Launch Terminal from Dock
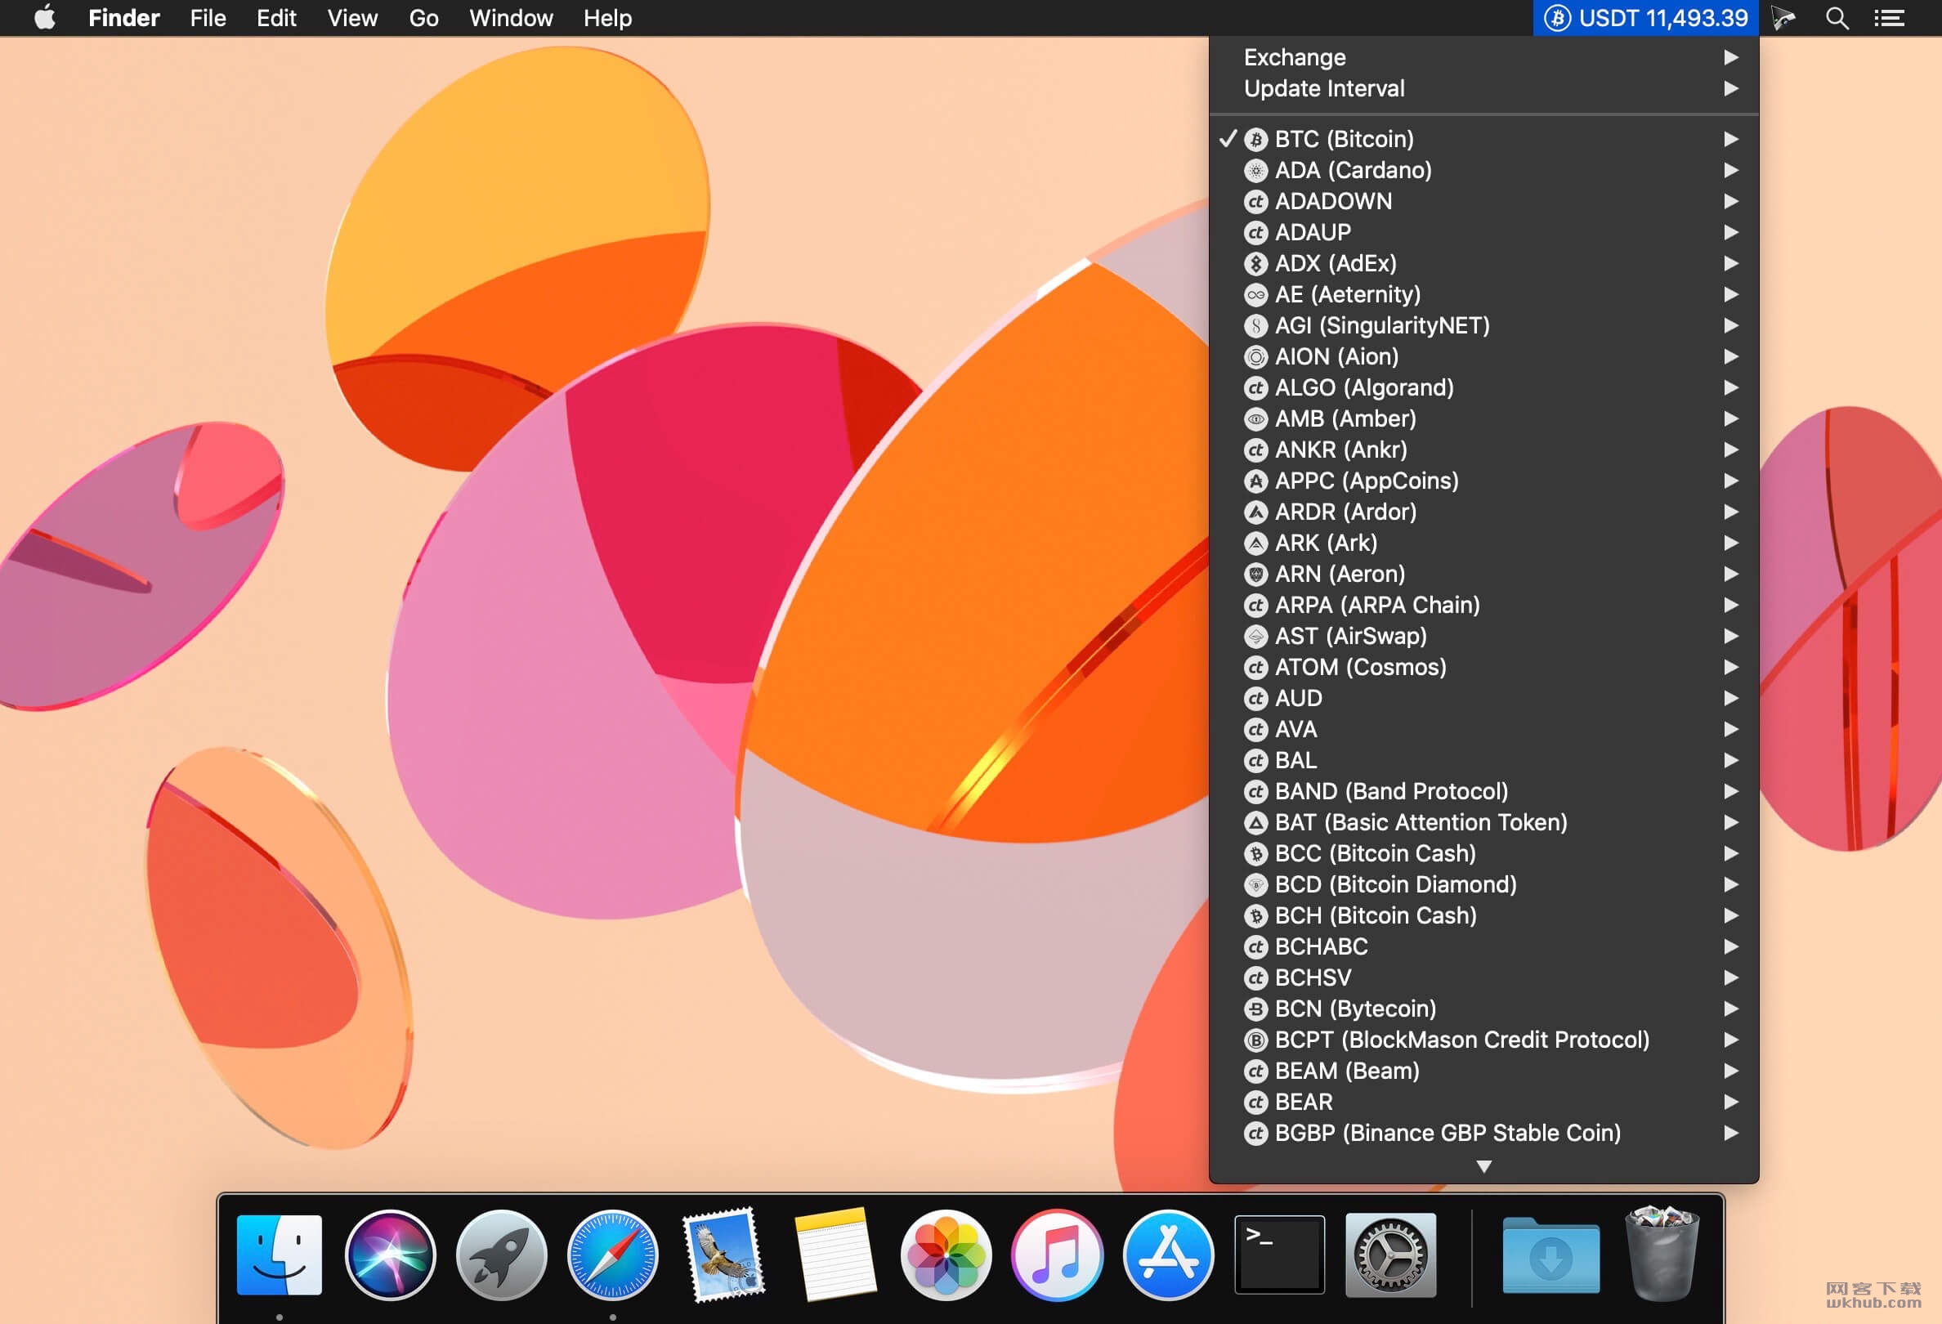The height and width of the screenshot is (1324, 1942). [x=1279, y=1255]
